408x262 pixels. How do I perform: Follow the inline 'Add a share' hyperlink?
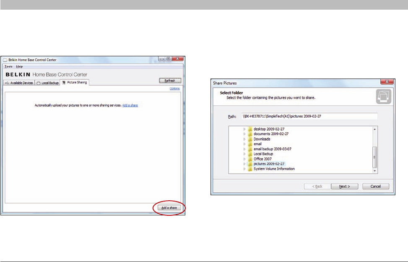(130, 105)
